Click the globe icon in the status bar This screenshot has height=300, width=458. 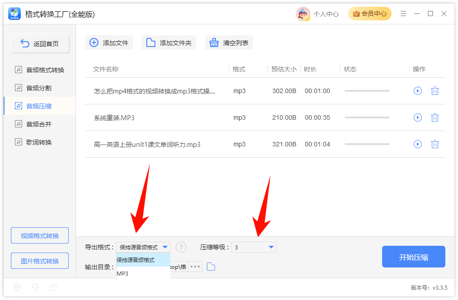(x=17, y=287)
